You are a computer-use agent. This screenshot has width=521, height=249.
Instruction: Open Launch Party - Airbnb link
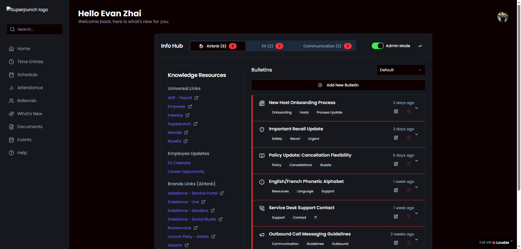(188, 237)
